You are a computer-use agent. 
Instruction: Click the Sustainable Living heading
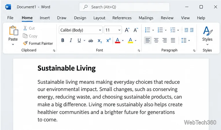tap(67, 68)
